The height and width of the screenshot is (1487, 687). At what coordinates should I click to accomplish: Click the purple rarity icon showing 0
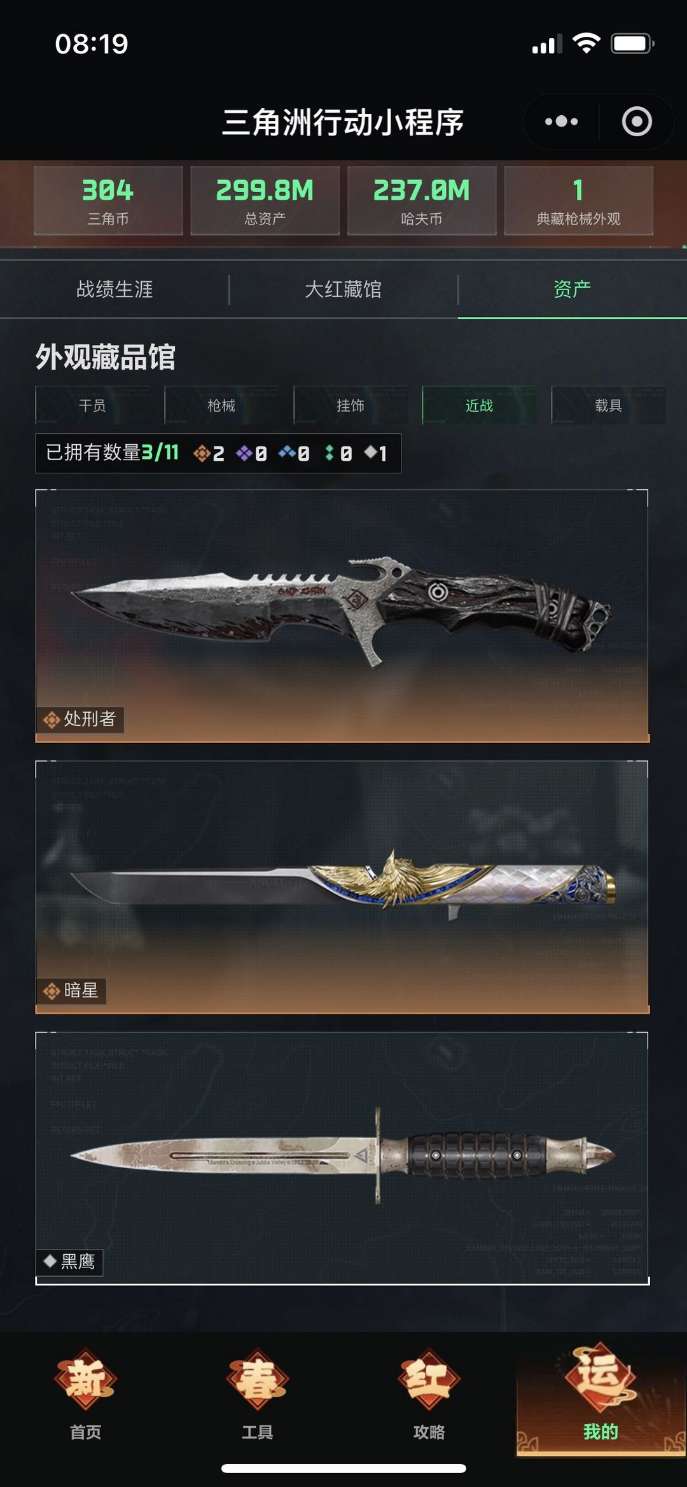pos(244,453)
